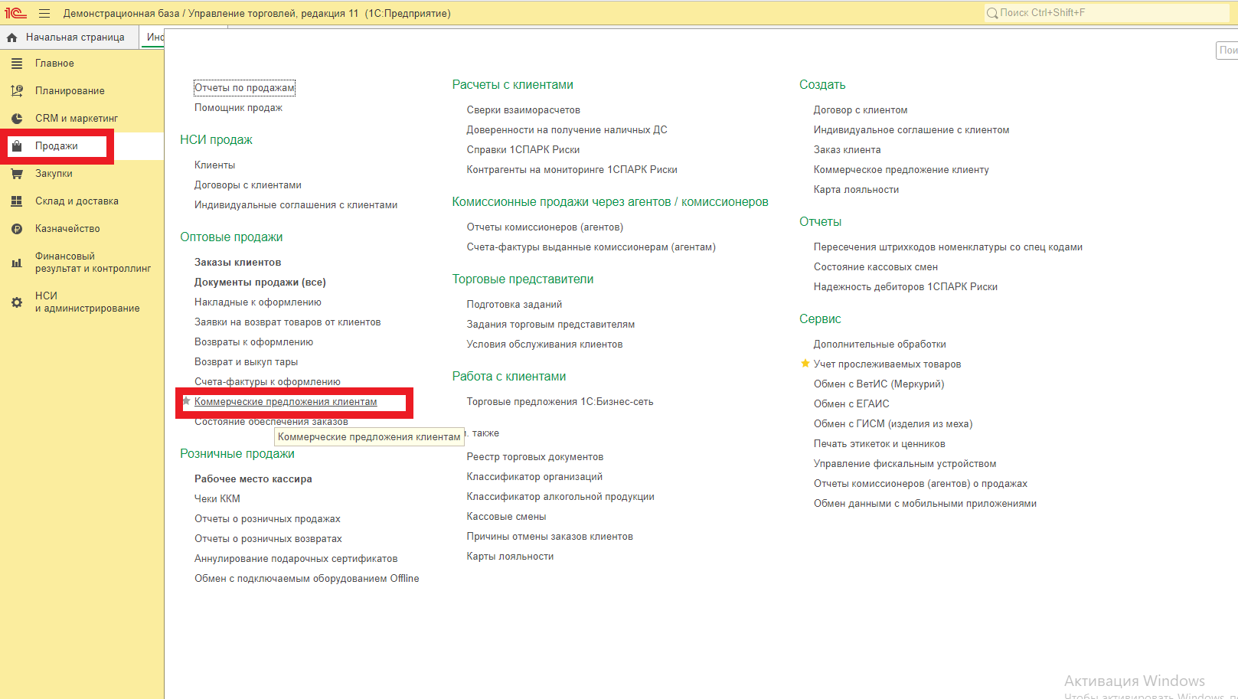Open Отчеты по продажам link
The height and width of the screenshot is (699, 1238).
click(x=244, y=88)
